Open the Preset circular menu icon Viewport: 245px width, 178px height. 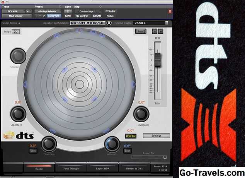coord(60,7)
